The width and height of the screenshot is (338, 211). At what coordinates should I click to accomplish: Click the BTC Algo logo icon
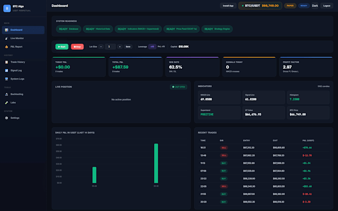click(x=7, y=8)
